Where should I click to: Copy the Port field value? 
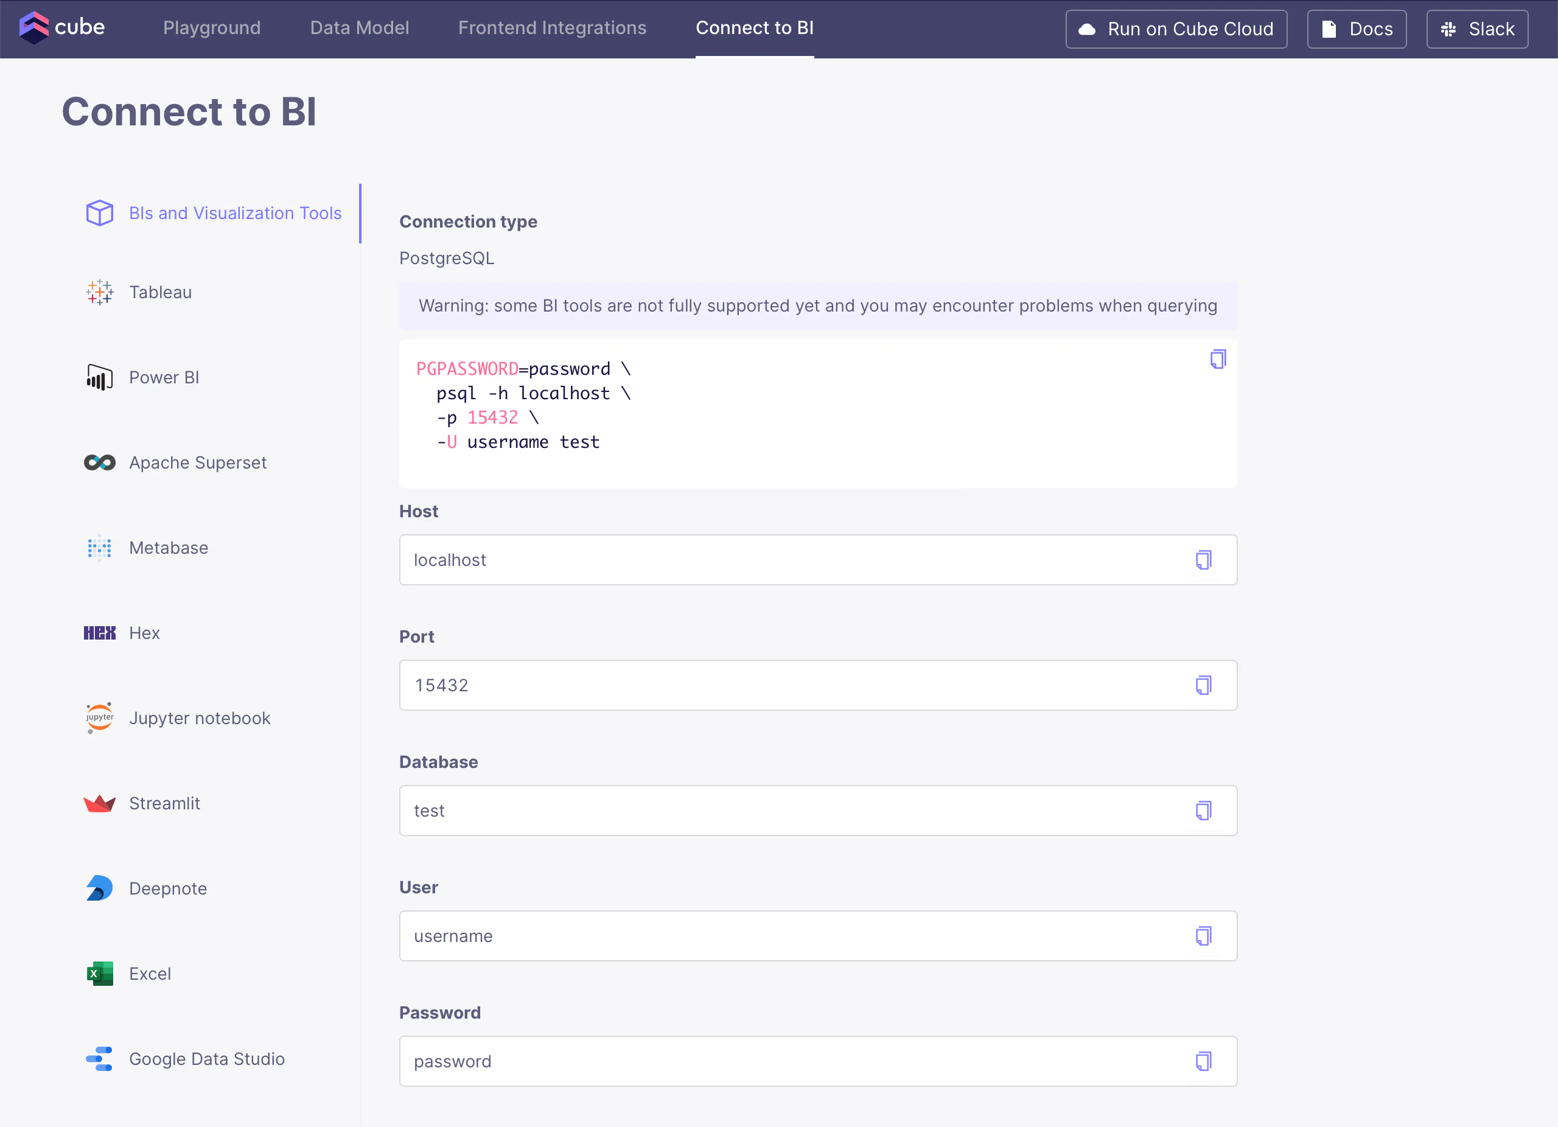coord(1203,685)
